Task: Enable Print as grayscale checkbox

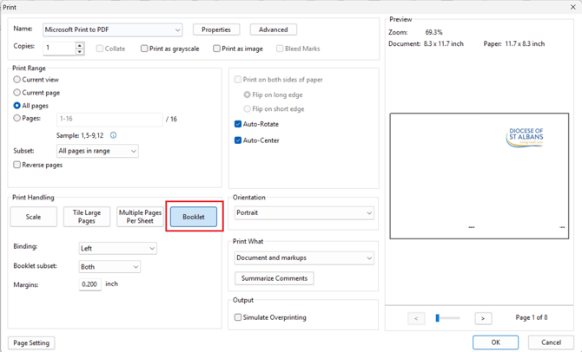Action: coord(144,49)
